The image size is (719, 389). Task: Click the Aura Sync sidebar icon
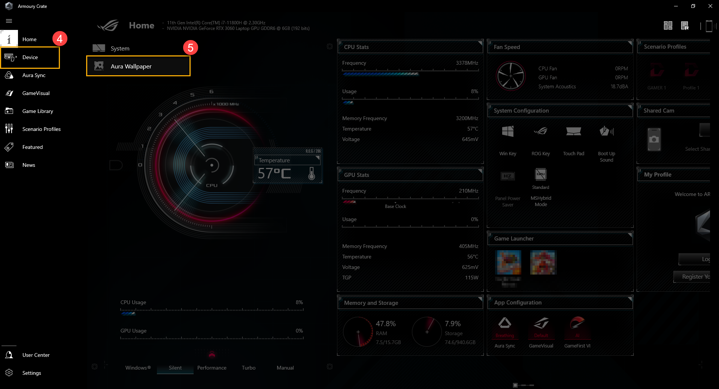[x=9, y=75]
